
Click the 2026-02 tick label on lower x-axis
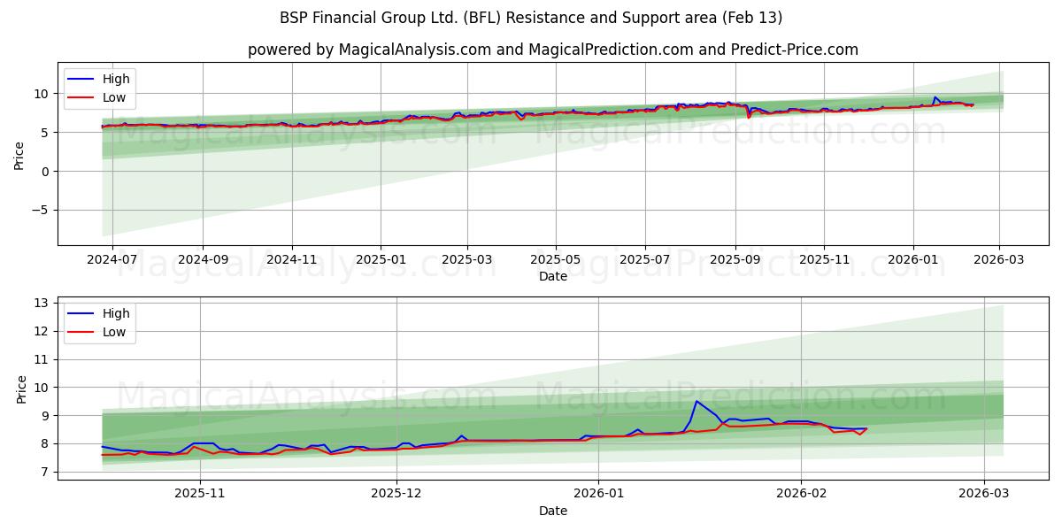click(x=801, y=495)
